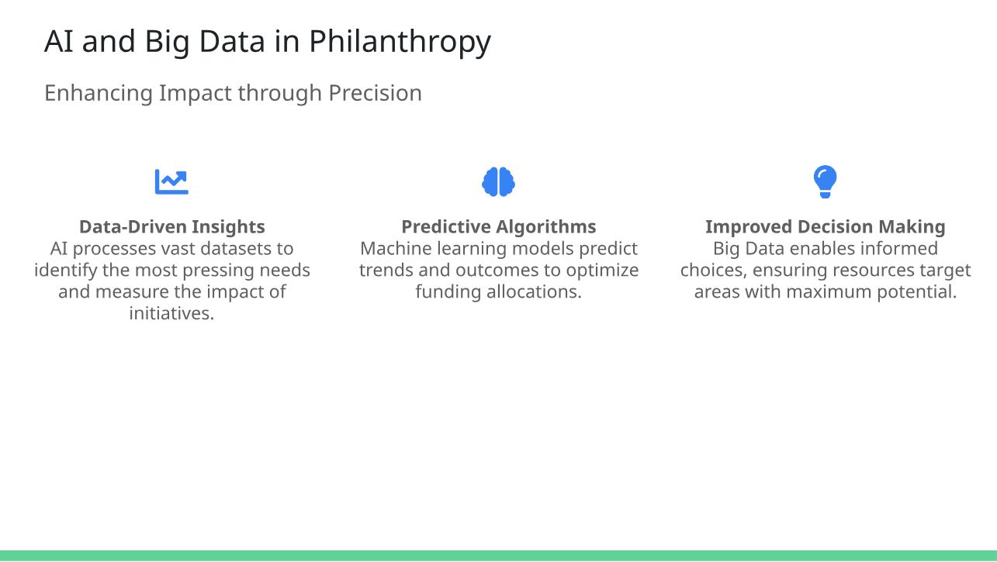Click the line 'trends and outcomes to optimize'

[498, 271]
